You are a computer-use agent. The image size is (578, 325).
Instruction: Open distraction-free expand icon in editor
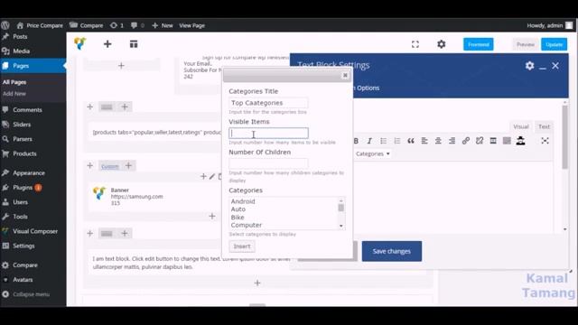tap(545, 141)
